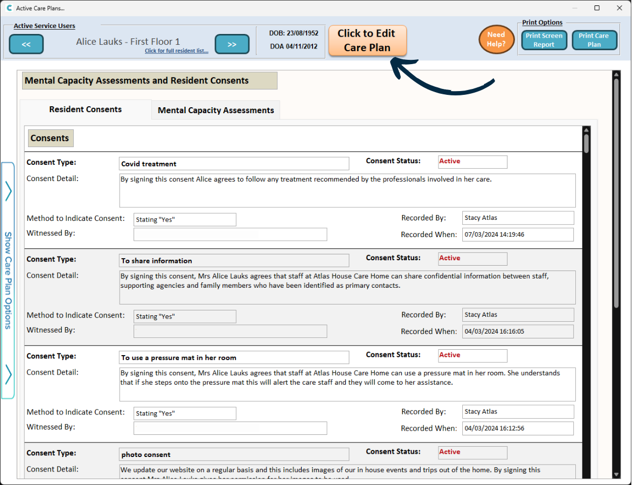Click lower chevron on care plan options panel
Viewport: 633px width, 485px height.
pyautogui.click(x=9, y=375)
